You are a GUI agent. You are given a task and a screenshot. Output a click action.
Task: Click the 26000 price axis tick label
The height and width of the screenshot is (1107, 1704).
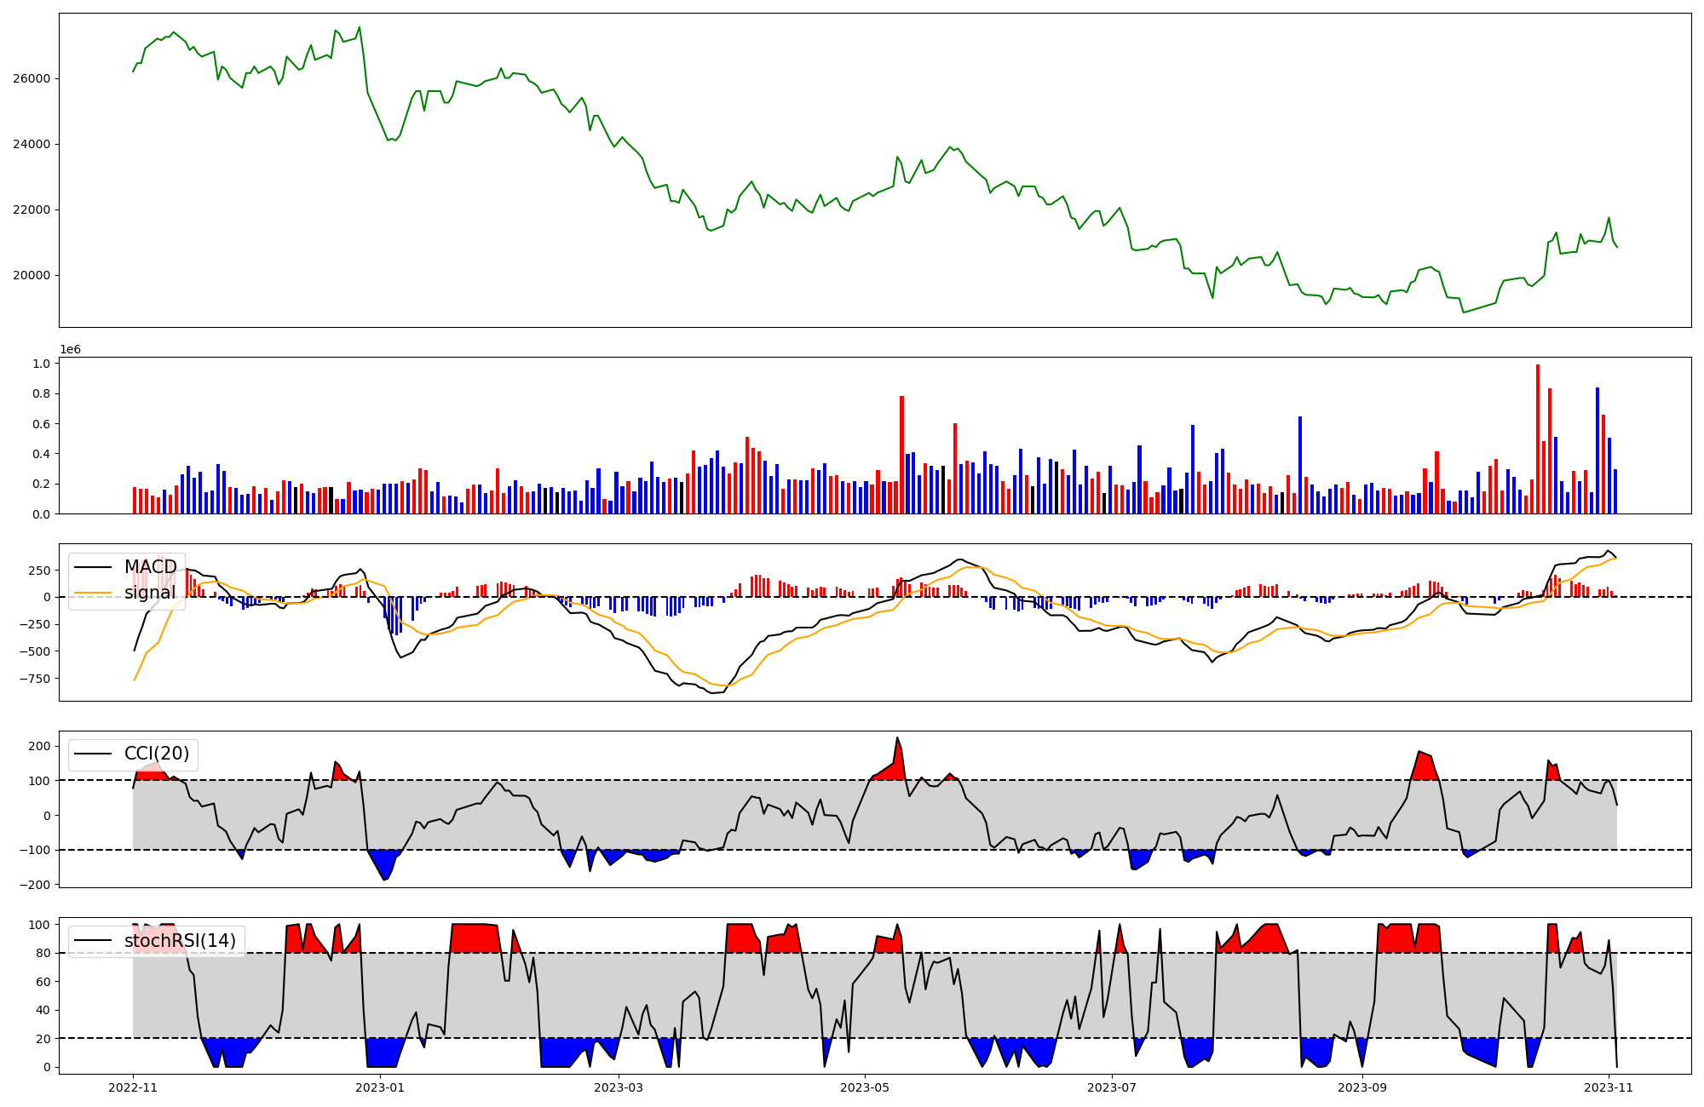(x=33, y=78)
